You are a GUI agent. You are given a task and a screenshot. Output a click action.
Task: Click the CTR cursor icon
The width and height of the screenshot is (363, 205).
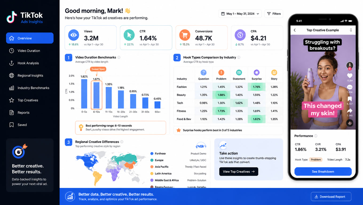(129, 35)
